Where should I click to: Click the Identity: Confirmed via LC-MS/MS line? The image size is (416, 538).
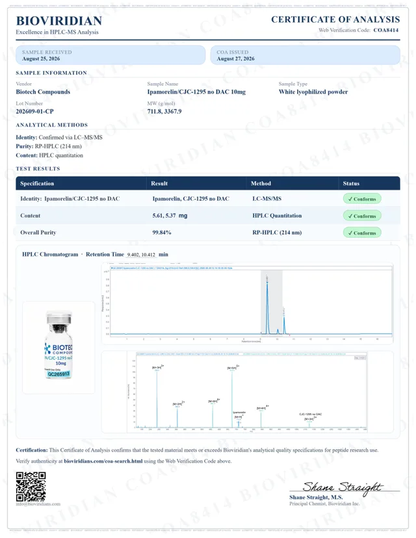click(x=59, y=138)
